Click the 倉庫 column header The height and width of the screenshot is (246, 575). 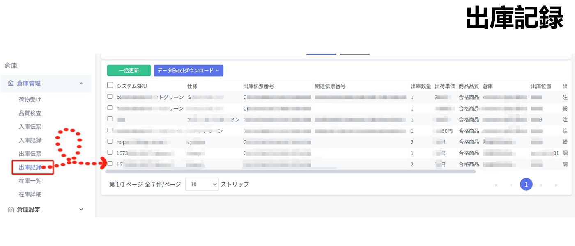(x=488, y=86)
